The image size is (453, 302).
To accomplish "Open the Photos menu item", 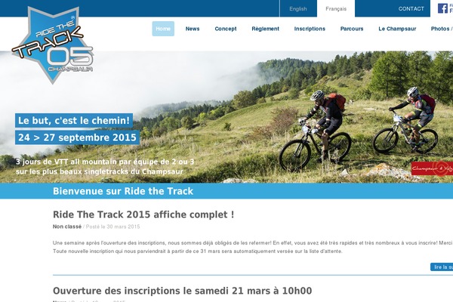I will 440,29.
